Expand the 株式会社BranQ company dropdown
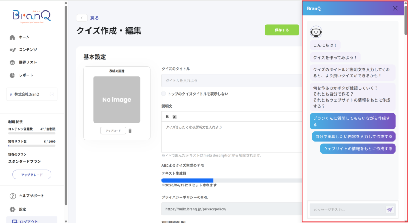 click(52, 94)
